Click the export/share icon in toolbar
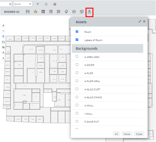Image resolution: width=156 pixels, height=142 pixels. point(89,12)
